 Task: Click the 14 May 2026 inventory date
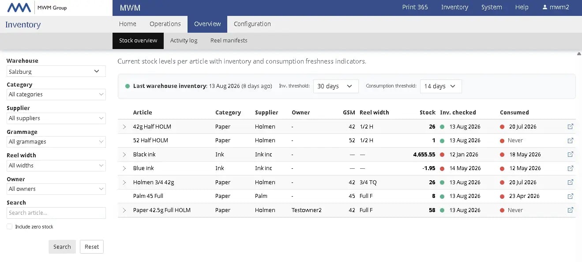click(x=465, y=168)
